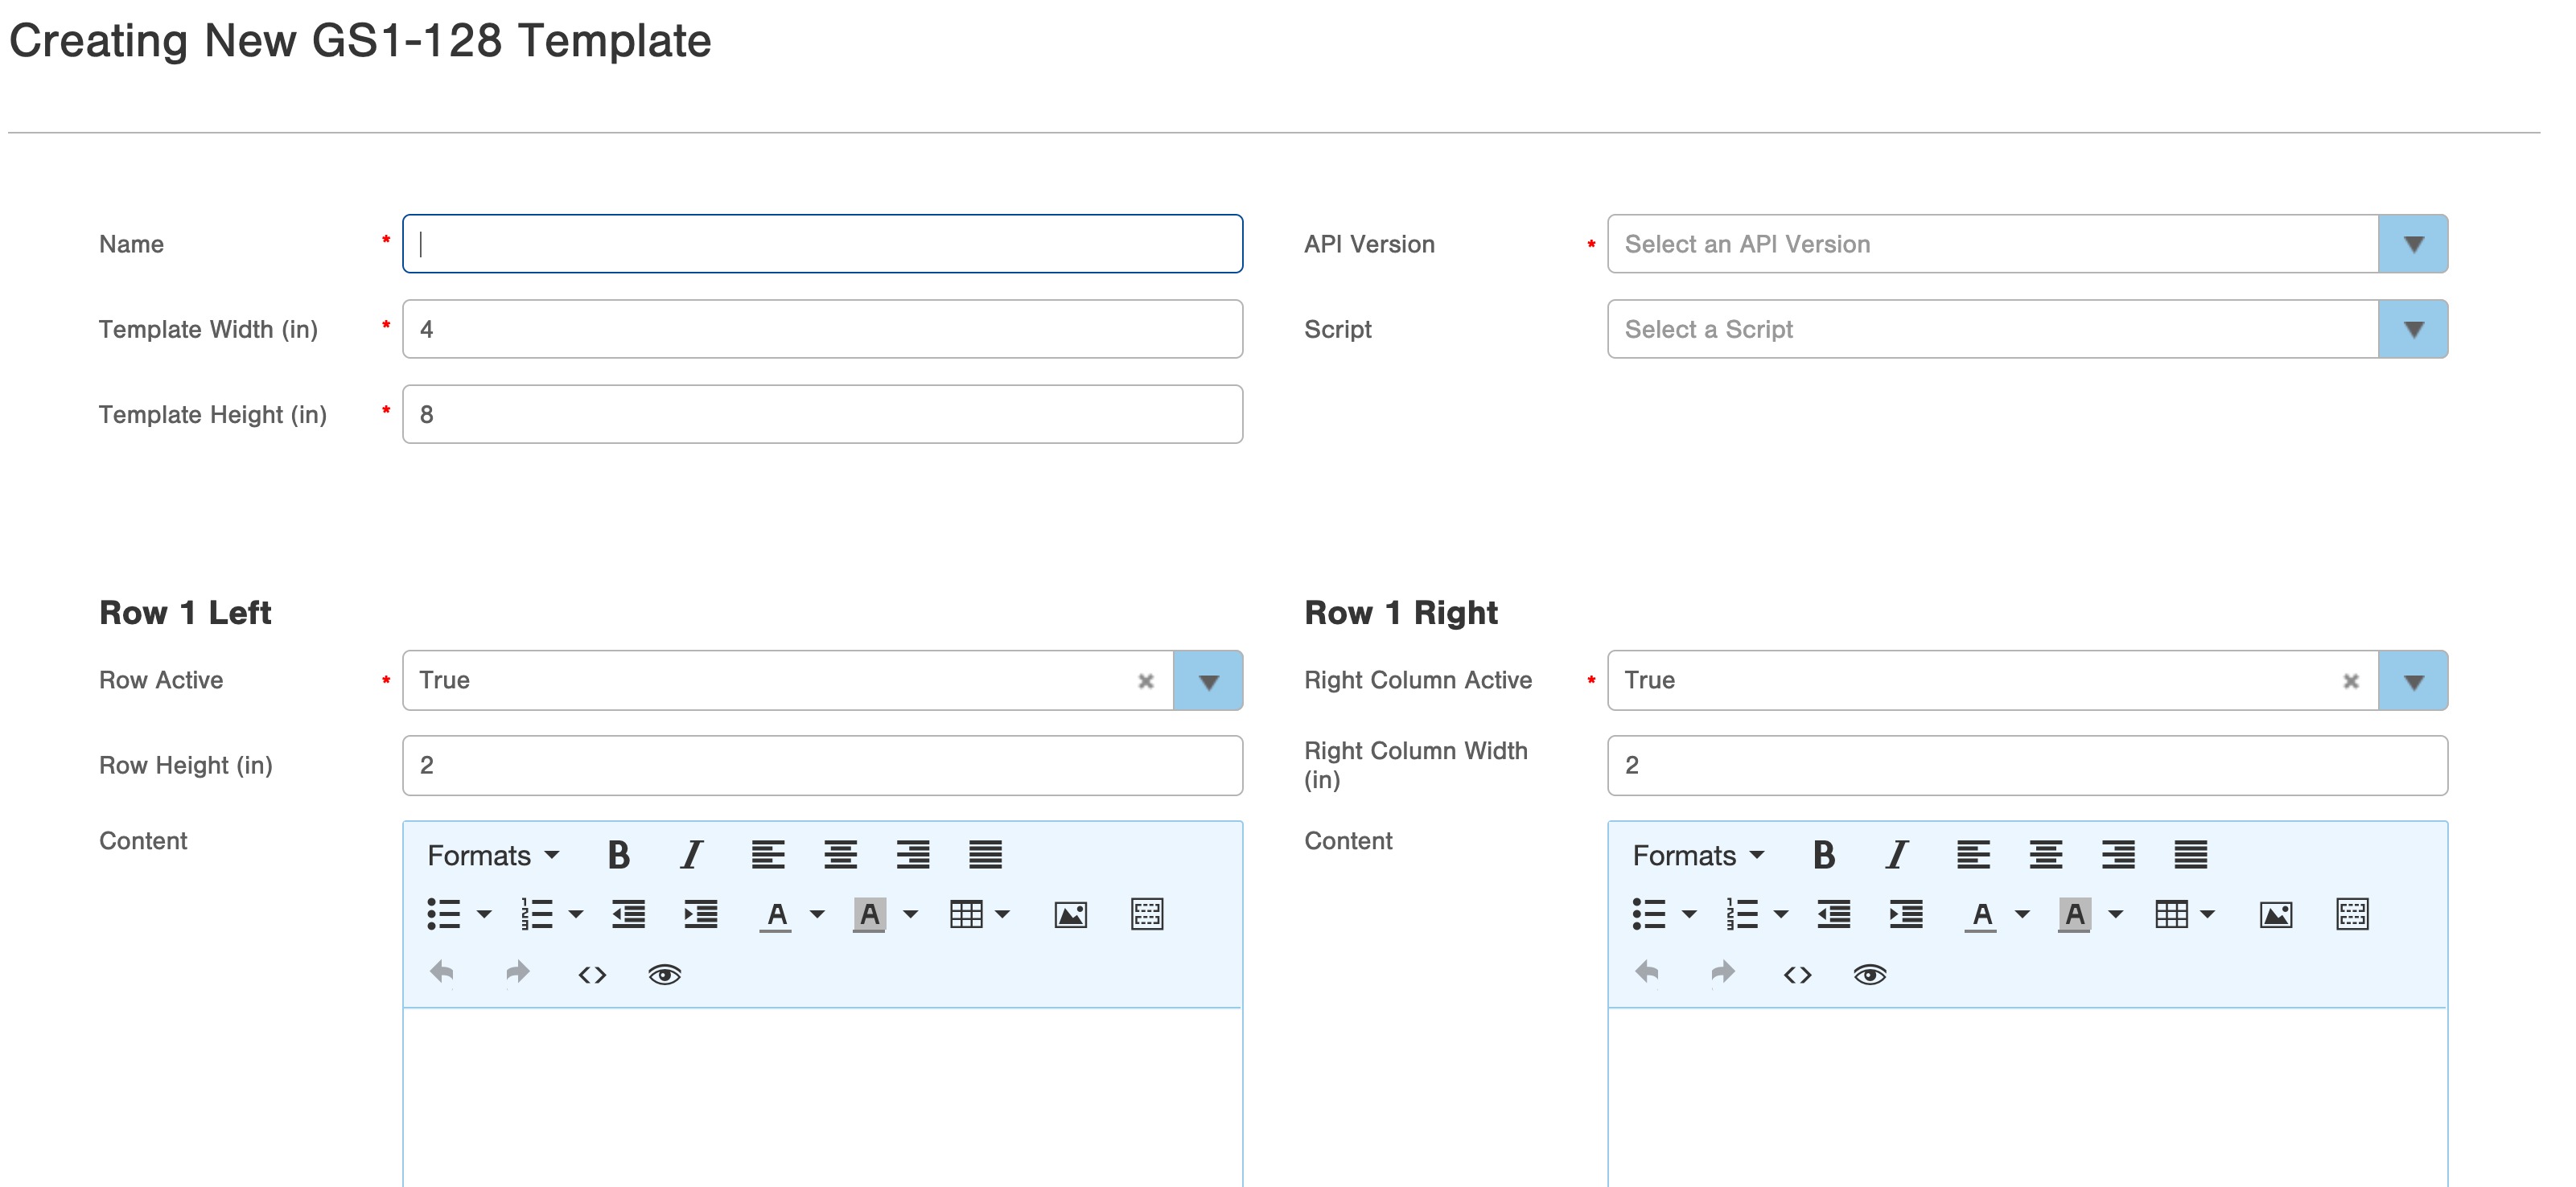This screenshot has width=2576, height=1187.
Task: Toggle italic in Row 1 Right editor
Action: pyautogui.click(x=1896, y=855)
